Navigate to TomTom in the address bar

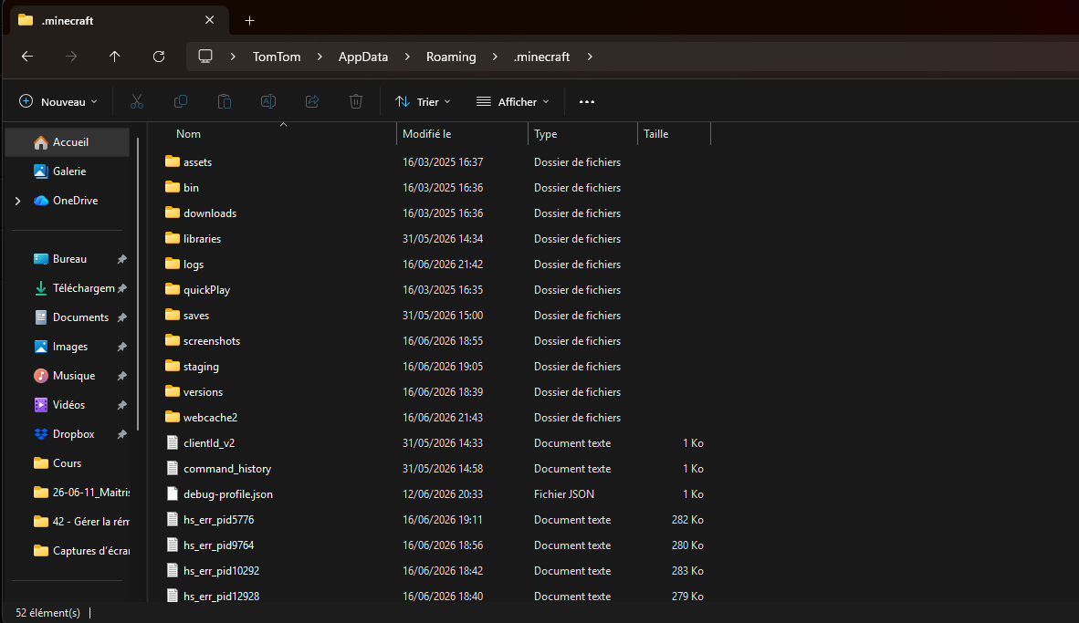pyautogui.click(x=277, y=57)
